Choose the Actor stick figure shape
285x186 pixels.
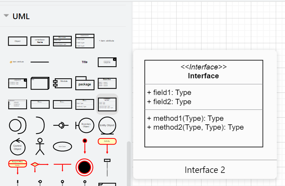tap(40, 146)
